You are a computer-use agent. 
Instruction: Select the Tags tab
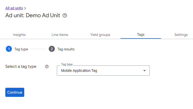point(141,35)
